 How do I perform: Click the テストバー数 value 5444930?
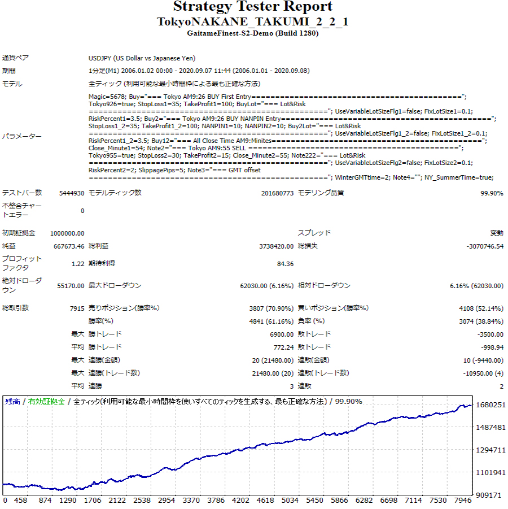(72, 193)
